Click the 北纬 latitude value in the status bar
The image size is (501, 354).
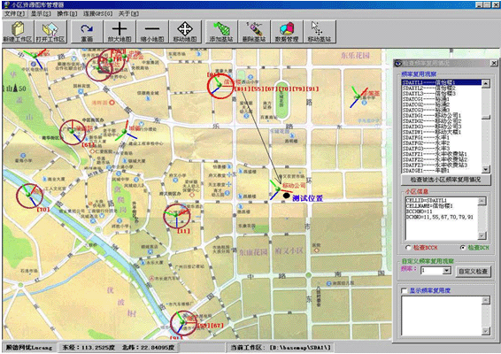click(x=148, y=347)
